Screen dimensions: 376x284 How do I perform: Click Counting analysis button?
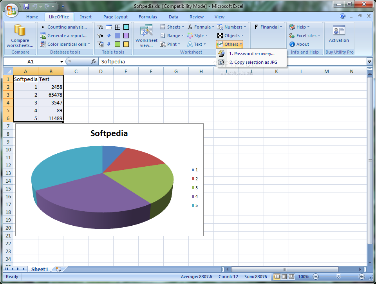(x=63, y=27)
